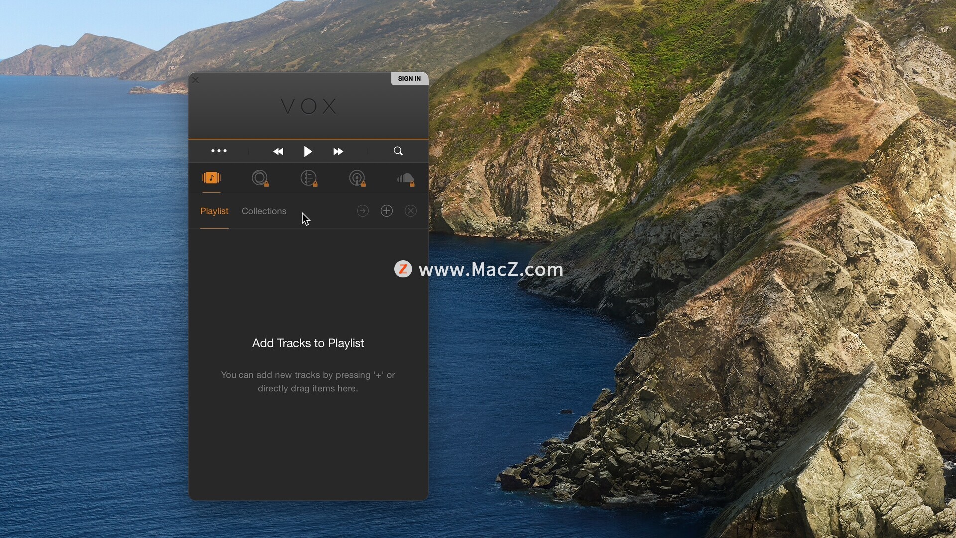
Task: Open the locked equalizer queue source icon
Action: 309,178
